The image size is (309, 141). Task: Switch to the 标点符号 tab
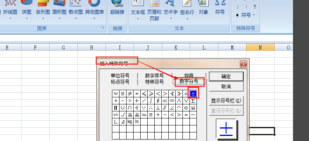click(x=120, y=82)
